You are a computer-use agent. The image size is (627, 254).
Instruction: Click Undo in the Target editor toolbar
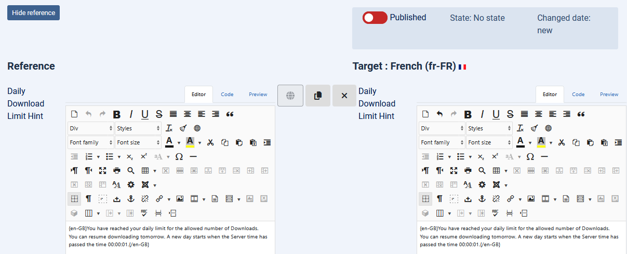tap(440, 114)
